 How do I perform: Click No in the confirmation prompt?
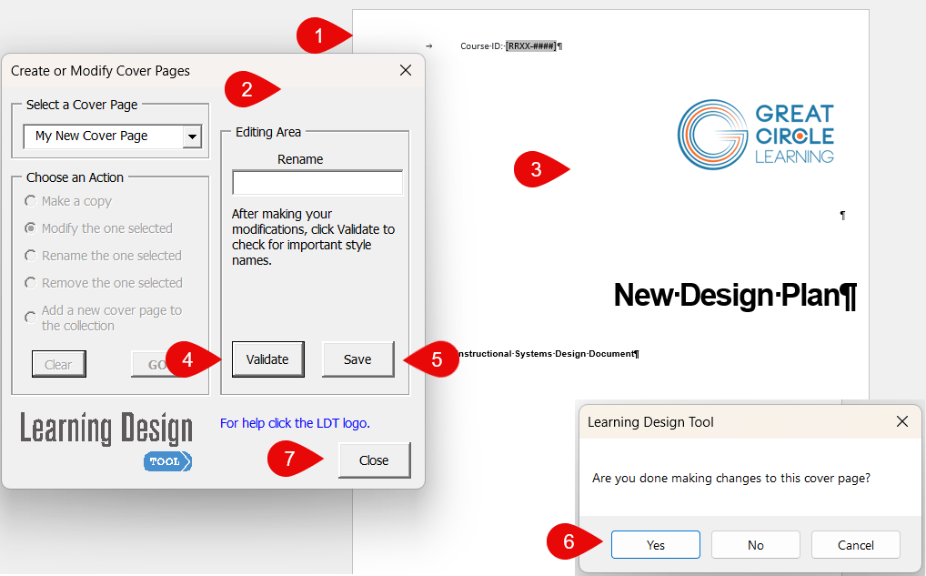(755, 545)
